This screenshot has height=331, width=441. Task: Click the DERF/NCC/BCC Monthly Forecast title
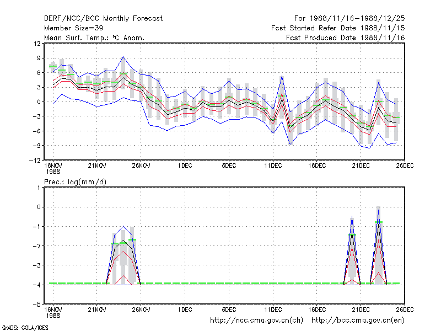pos(103,19)
